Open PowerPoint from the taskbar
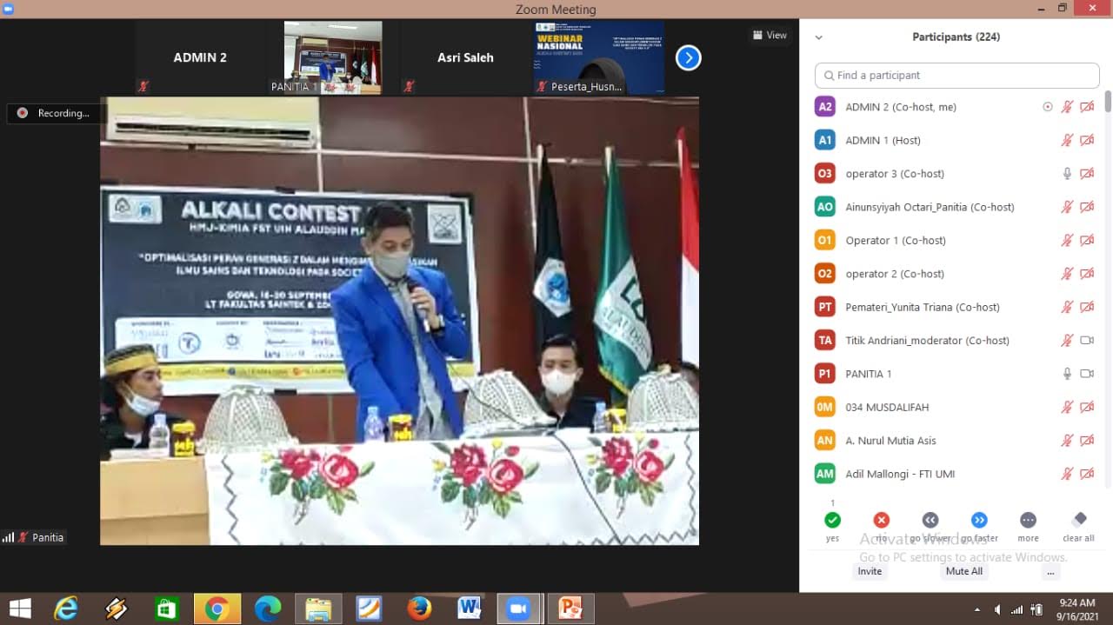This screenshot has width=1113, height=625. (570, 608)
